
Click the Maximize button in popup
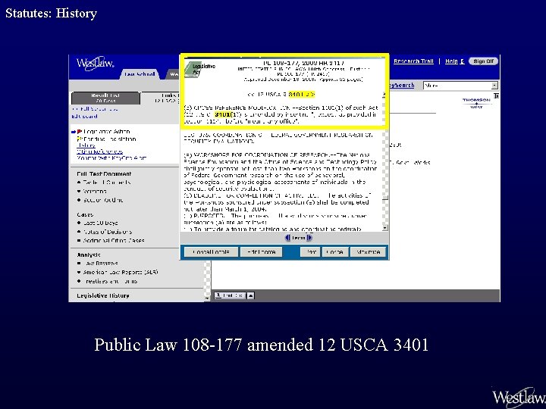tap(368, 251)
